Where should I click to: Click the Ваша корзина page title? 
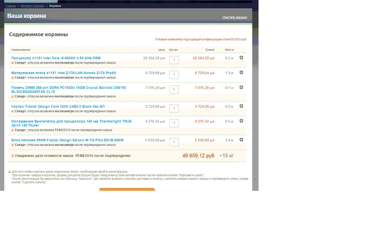tap(27, 16)
